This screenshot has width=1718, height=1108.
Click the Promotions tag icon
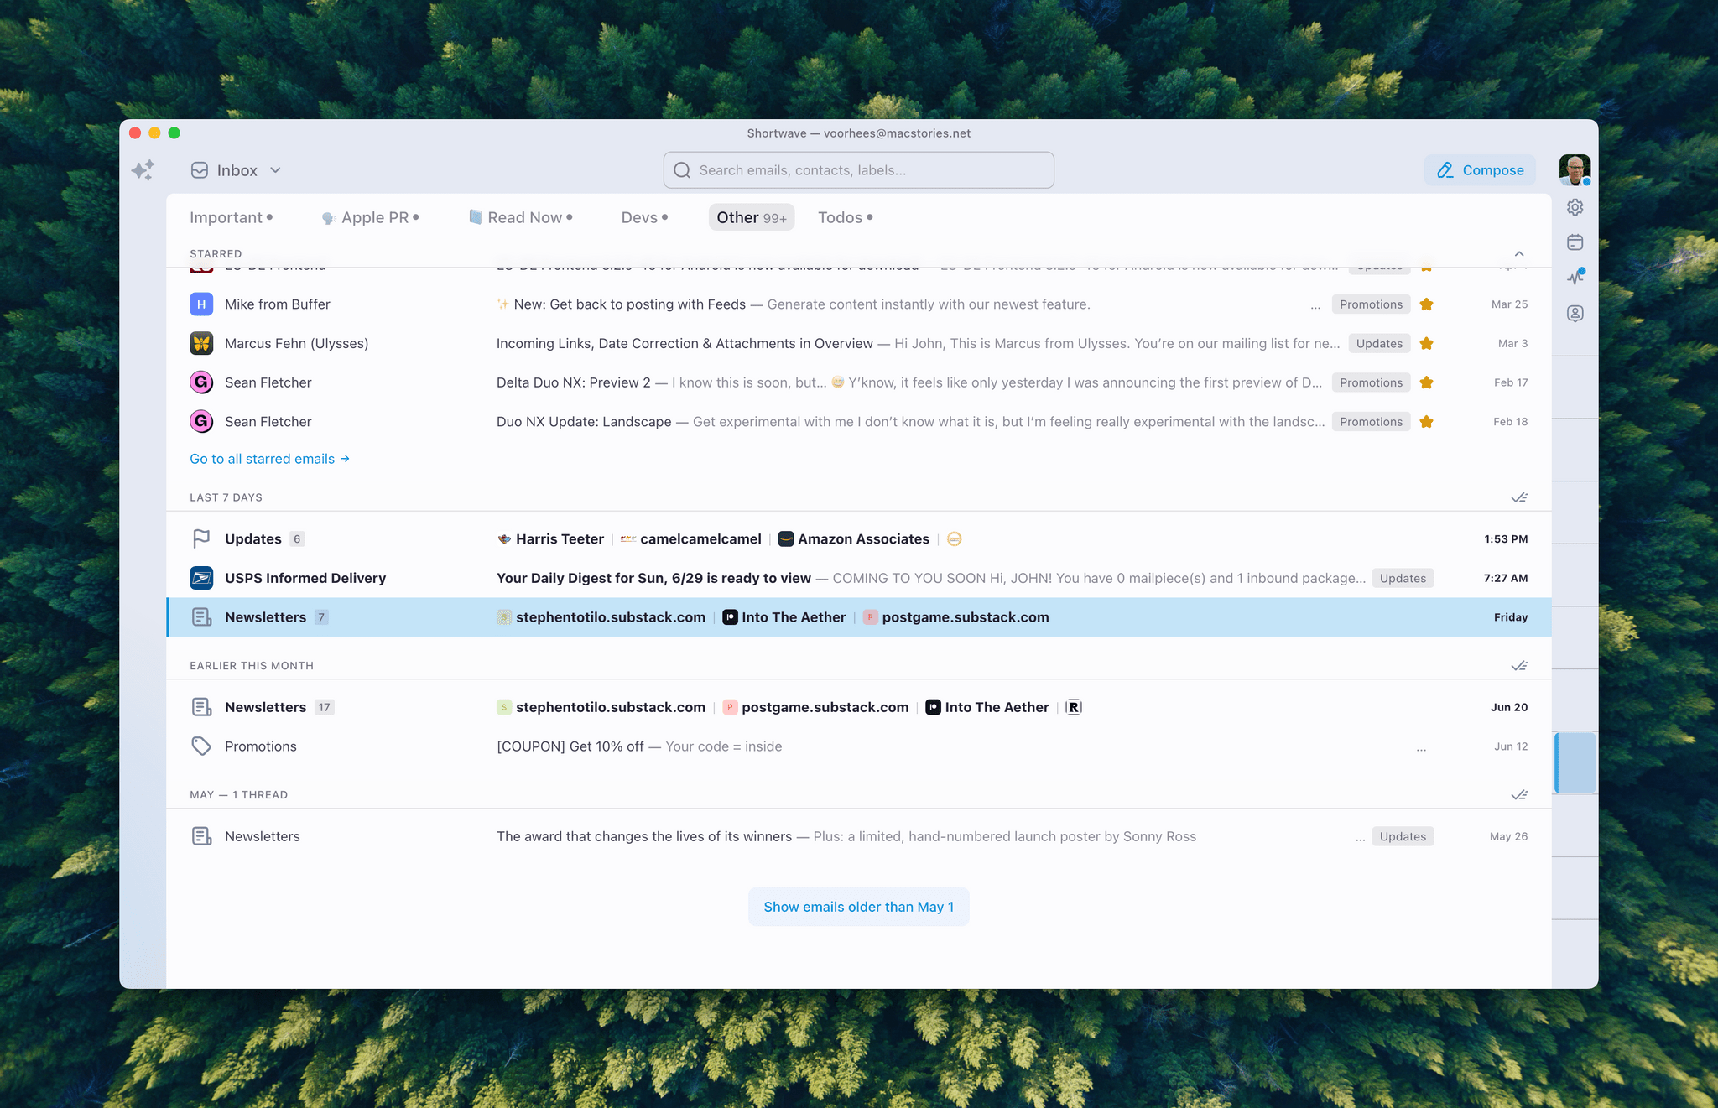coord(201,746)
